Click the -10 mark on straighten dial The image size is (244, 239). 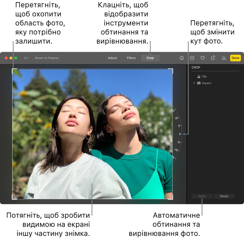pyautogui.click(x=176, y=150)
